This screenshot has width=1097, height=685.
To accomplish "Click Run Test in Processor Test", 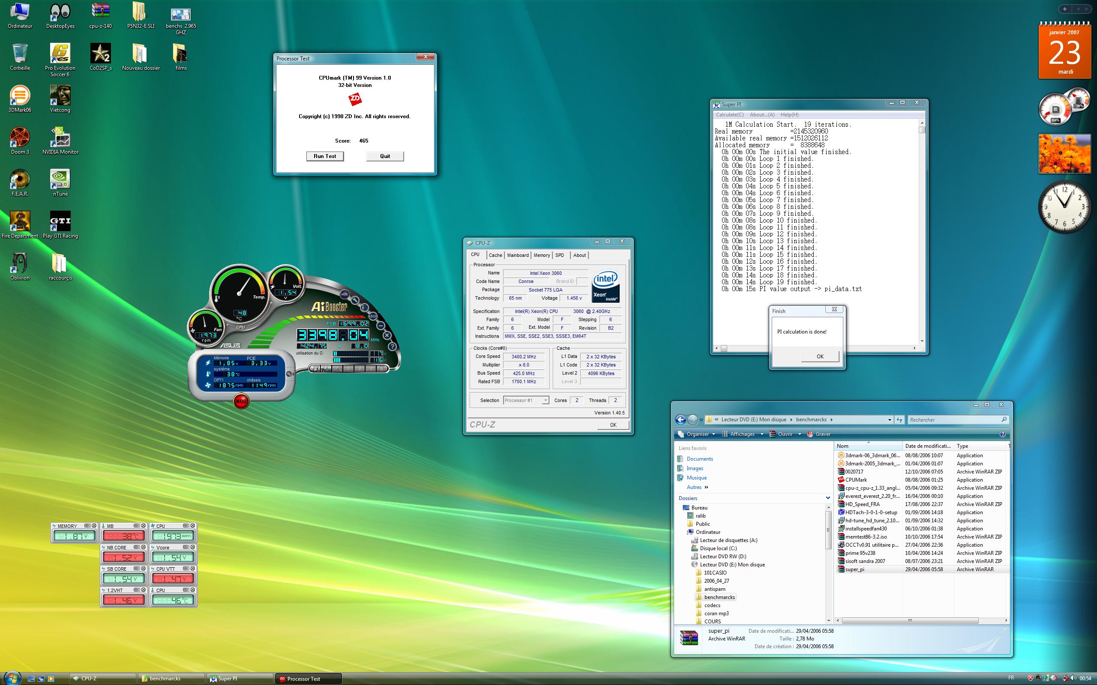I will pos(325,156).
